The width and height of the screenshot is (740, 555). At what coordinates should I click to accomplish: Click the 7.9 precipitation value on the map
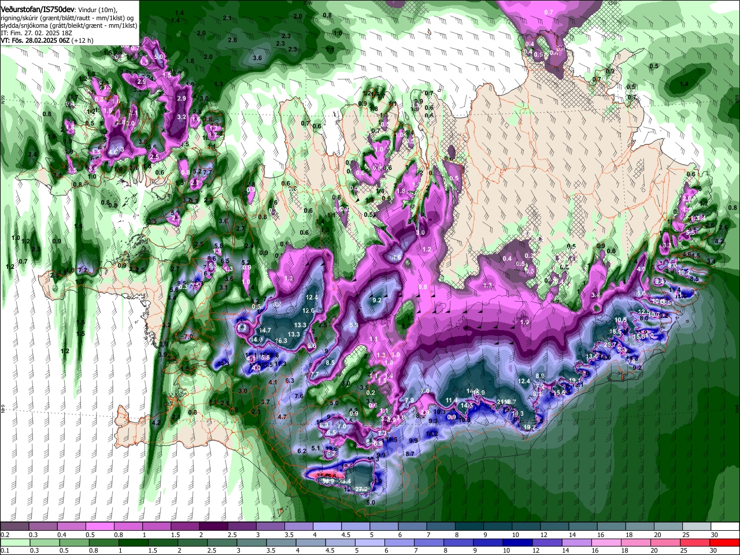point(409,400)
